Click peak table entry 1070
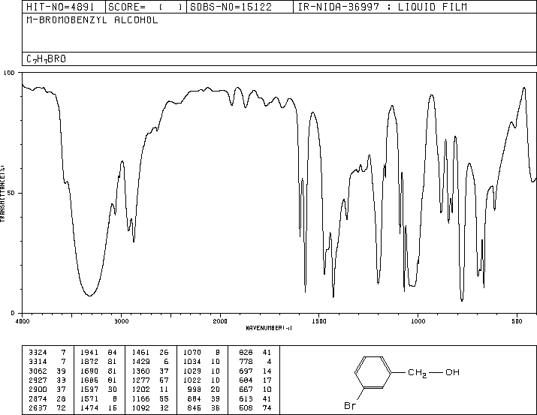 point(192,352)
